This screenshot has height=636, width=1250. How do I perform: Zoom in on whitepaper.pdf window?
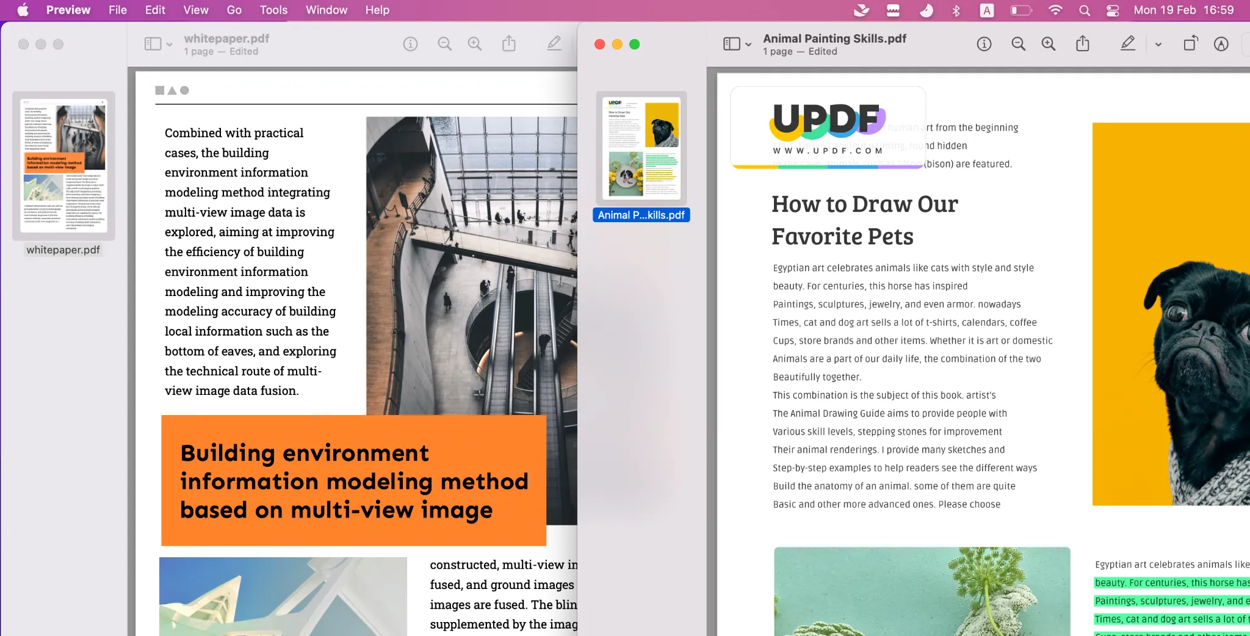(474, 44)
